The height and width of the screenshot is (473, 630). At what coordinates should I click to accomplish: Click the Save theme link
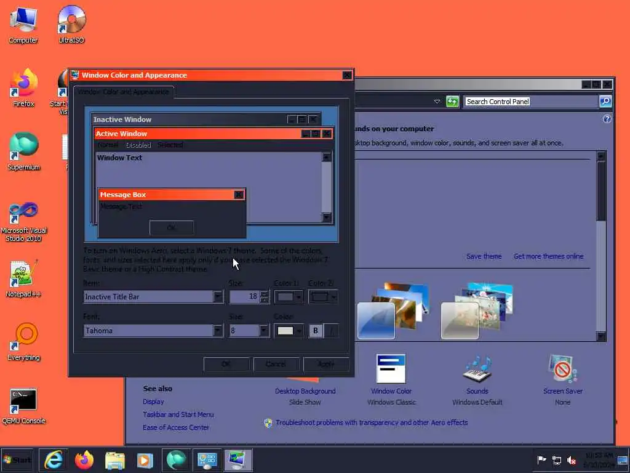[484, 256]
